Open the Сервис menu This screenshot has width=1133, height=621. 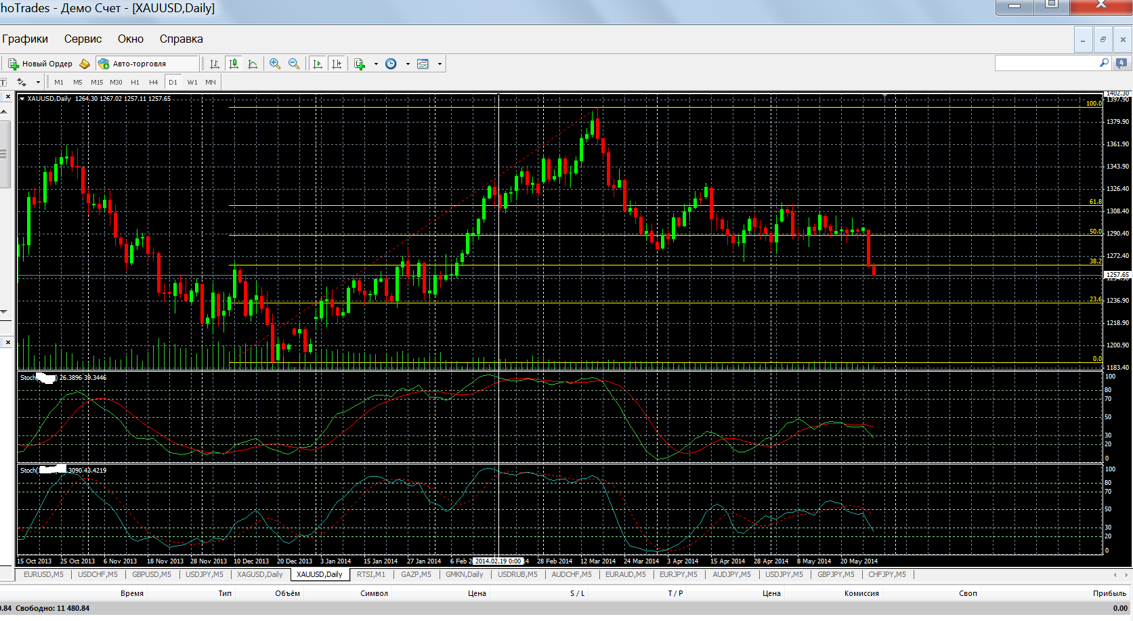83,39
